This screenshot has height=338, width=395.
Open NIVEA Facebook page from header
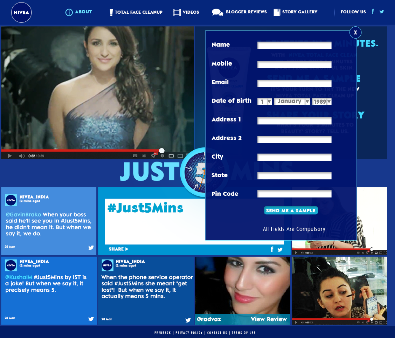pyautogui.click(x=373, y=12)
